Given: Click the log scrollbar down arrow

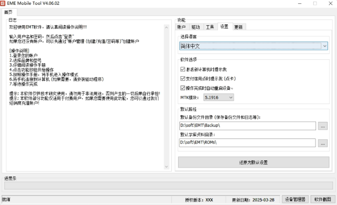Looking at the screenshot, I should (x=166, y=167).
